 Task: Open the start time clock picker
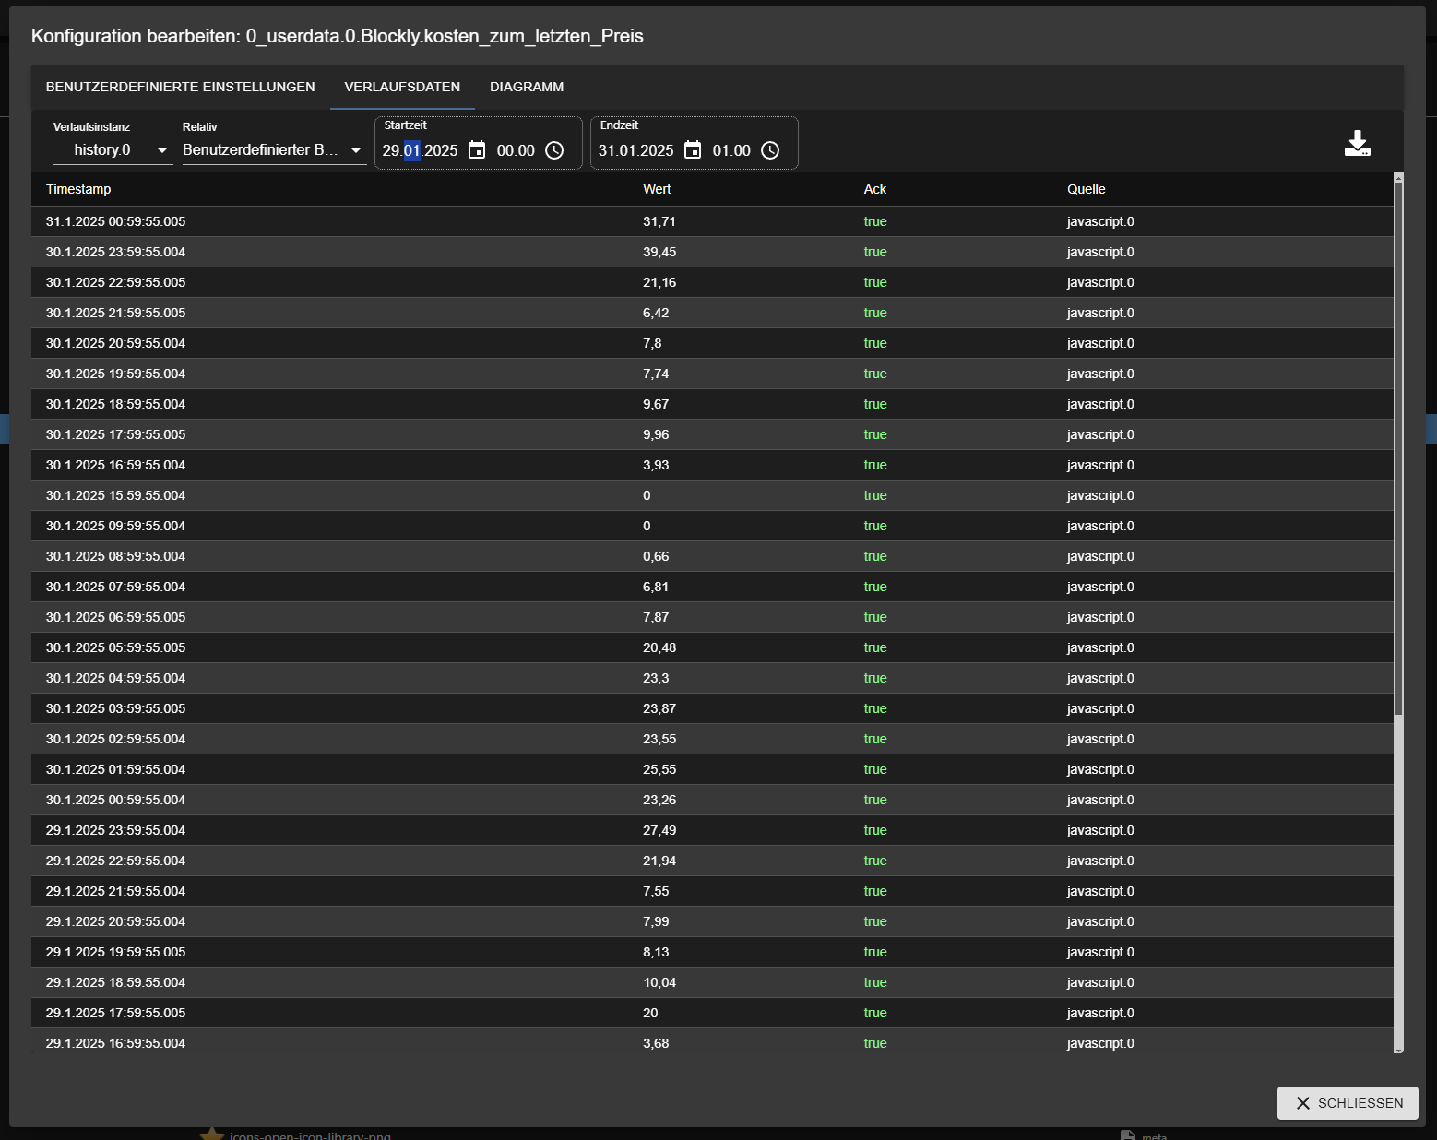[x=554, y=150]
